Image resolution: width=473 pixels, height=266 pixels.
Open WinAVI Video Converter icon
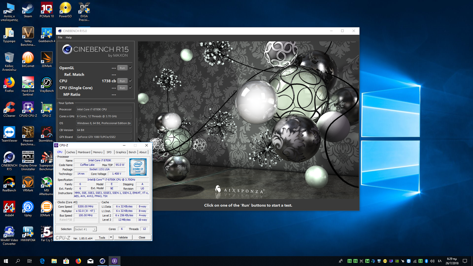click(x=9, y=236)
